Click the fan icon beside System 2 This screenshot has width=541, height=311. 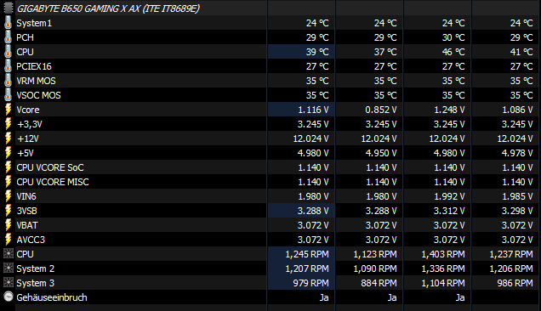click(9, 269)
